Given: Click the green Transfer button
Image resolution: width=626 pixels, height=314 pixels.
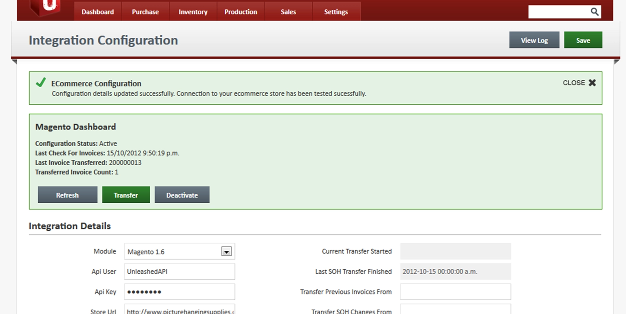Looking at the screenshot, I should point(126,195).
